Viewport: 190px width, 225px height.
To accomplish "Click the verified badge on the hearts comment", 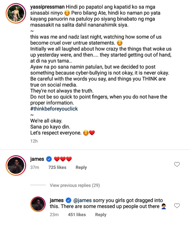I will [x=49, y=159].
